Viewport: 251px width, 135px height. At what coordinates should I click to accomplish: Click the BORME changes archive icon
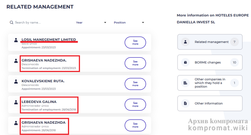click(x=185, y=62)
